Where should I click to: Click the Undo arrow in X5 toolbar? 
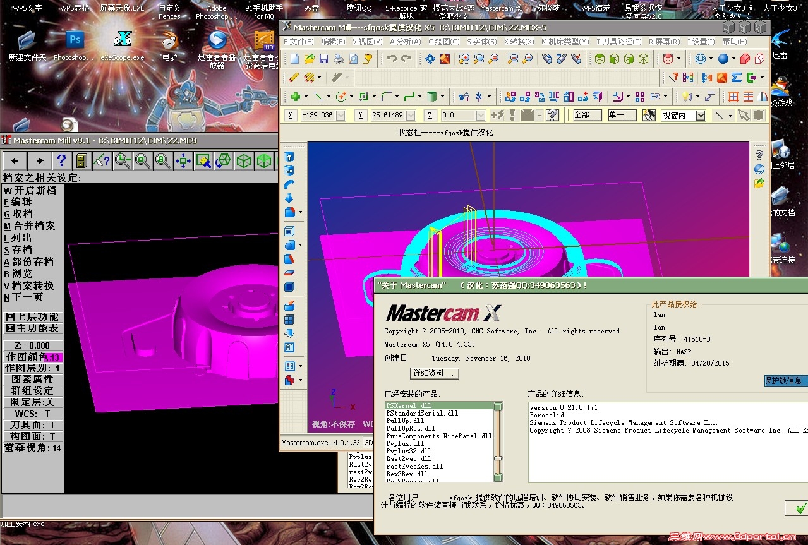coord(392,58)
